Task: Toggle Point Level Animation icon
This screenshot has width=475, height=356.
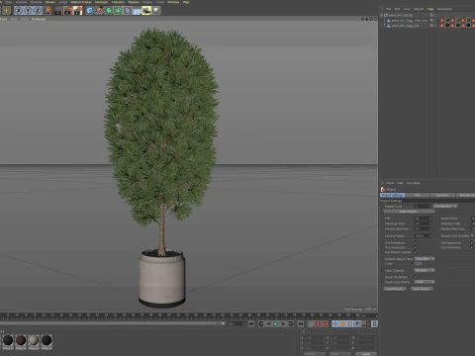Action: click(364, 324)
